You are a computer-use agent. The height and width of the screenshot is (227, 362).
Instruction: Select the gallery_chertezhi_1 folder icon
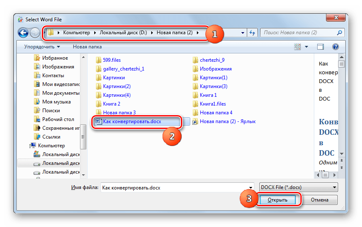(98, 69)
